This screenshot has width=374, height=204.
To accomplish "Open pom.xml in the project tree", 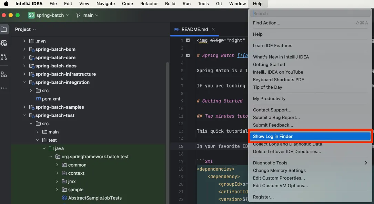I will (51, 99).
